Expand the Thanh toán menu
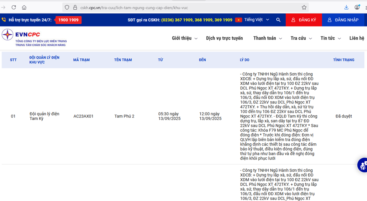The image size is (367, 201). click(x=267, y=38)
